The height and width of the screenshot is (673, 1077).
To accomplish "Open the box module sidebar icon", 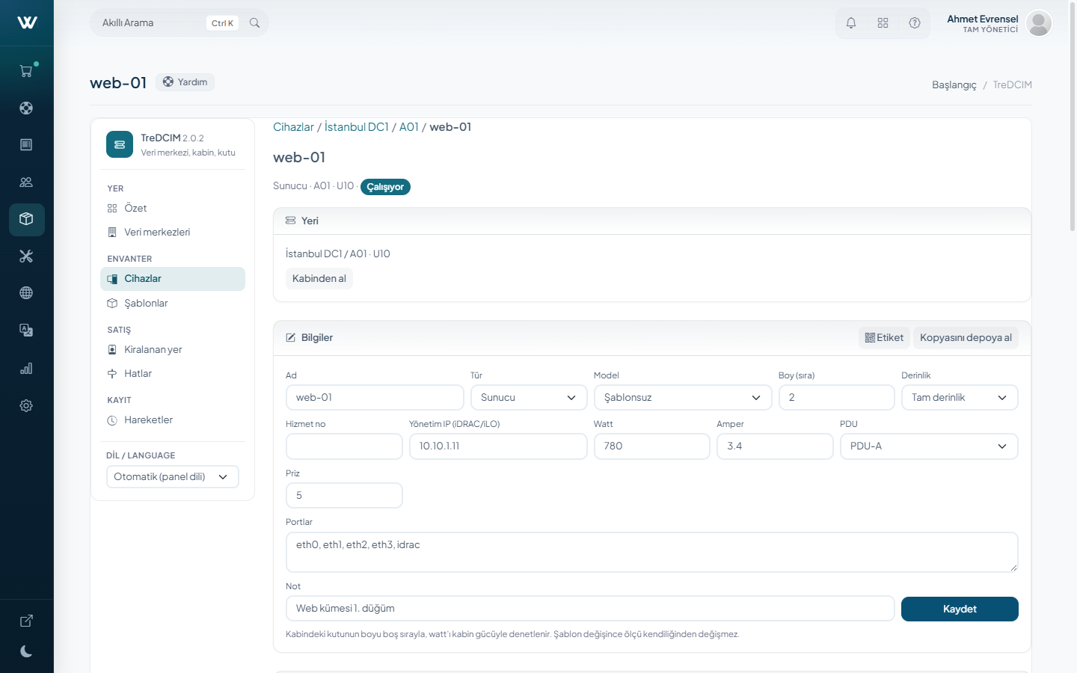I will pyautogui.click(x=26, y=219).
